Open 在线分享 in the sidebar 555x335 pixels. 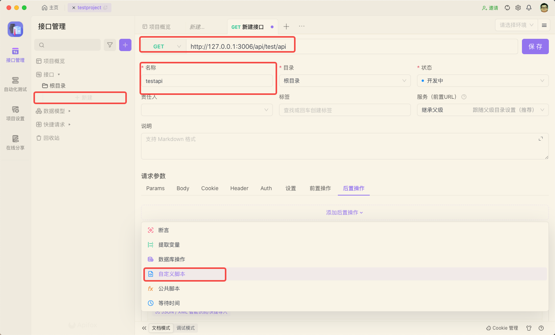click(15, 142)
